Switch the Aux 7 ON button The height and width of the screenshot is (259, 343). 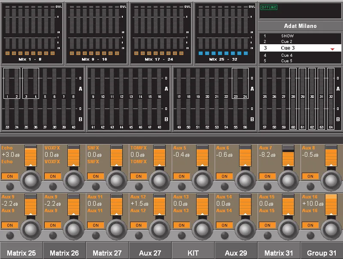coord(267,176)
